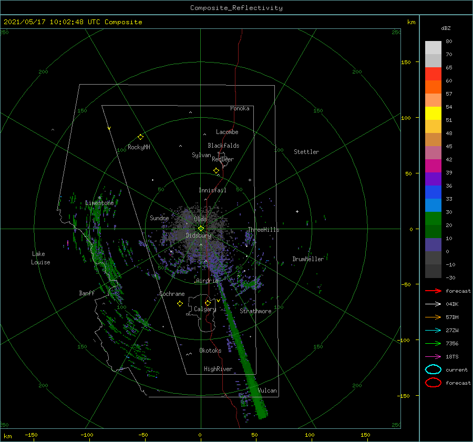The height and width of the screenshot is (442, 473).
Task: Click the 33 dBZ blue swatch
Action: 433,205
